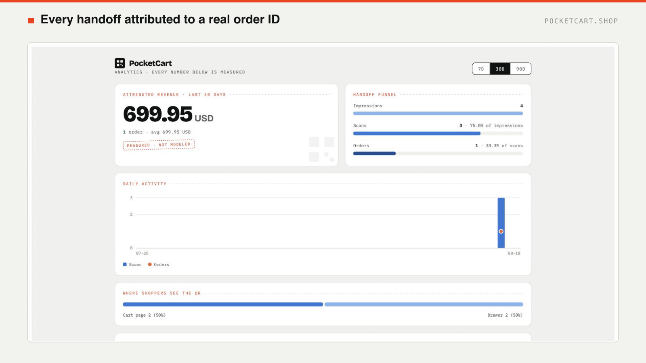Switch to the 90D time range

521,69
